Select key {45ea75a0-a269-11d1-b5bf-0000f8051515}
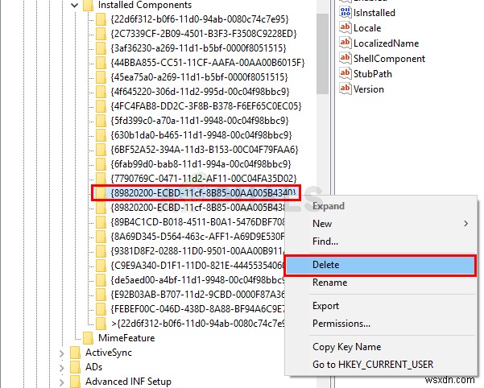This screenshot has height=388, width=484. click(x=199, y=77)
